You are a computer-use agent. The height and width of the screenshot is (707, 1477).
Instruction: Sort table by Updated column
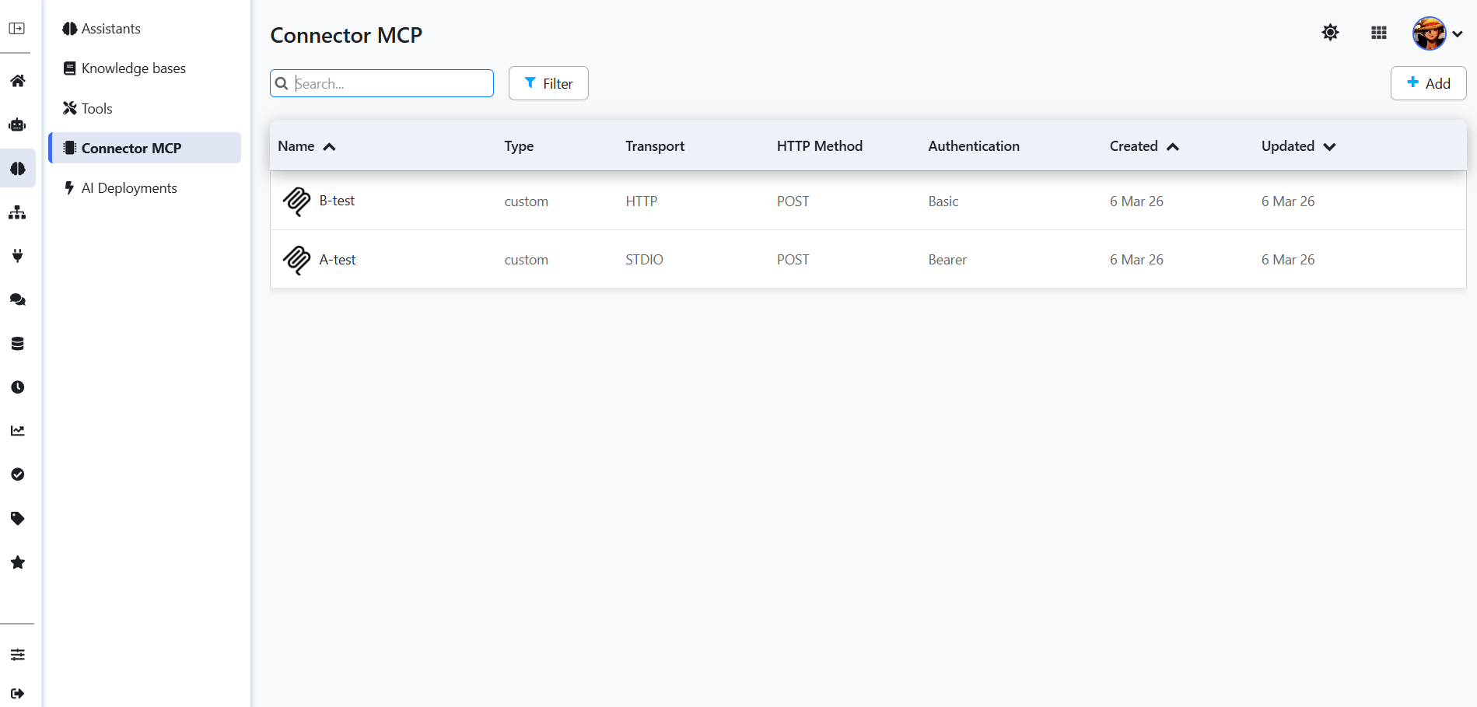(x=1298, y=146)
